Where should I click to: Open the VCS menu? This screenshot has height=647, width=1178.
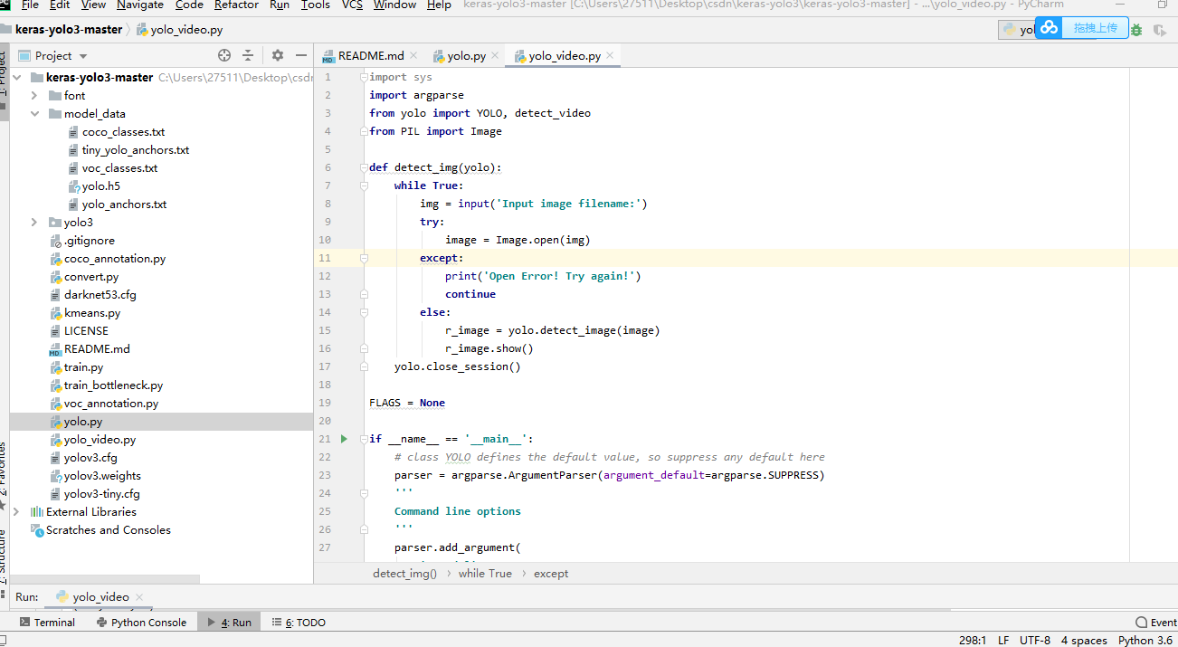[352, 5]
